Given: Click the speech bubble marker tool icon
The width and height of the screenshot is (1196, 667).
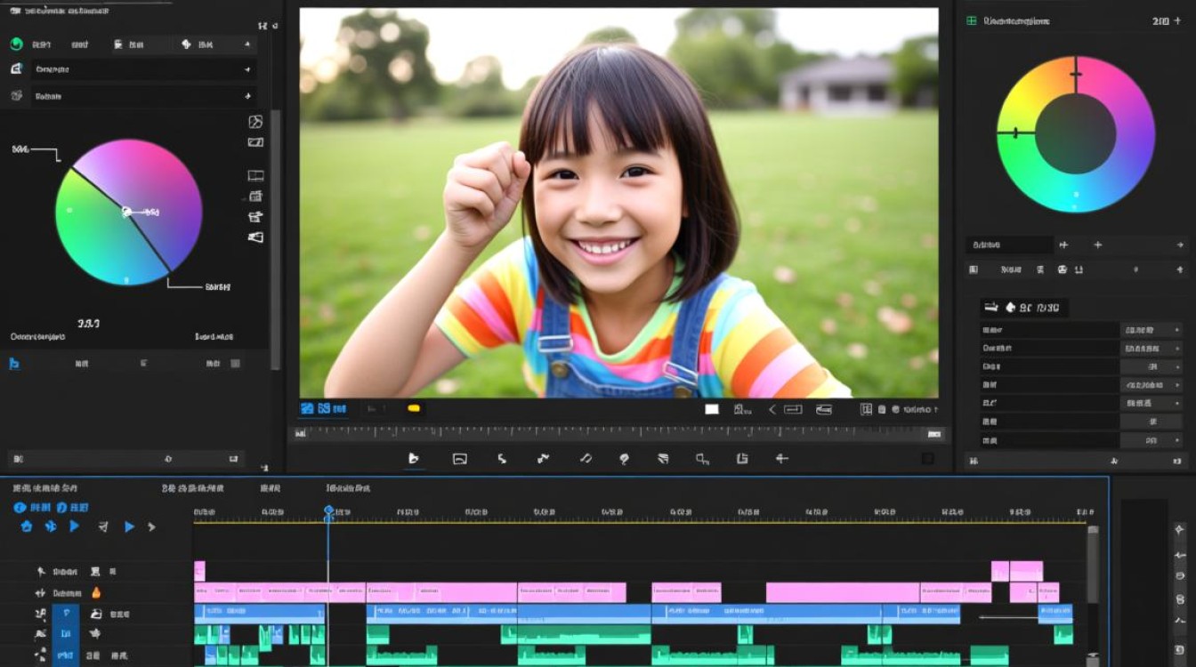Looking at the screenshot, I should 624,459.
